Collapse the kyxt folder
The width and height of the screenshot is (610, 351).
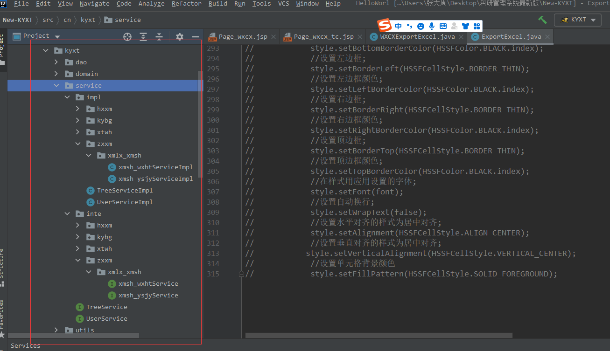[46, 50]
